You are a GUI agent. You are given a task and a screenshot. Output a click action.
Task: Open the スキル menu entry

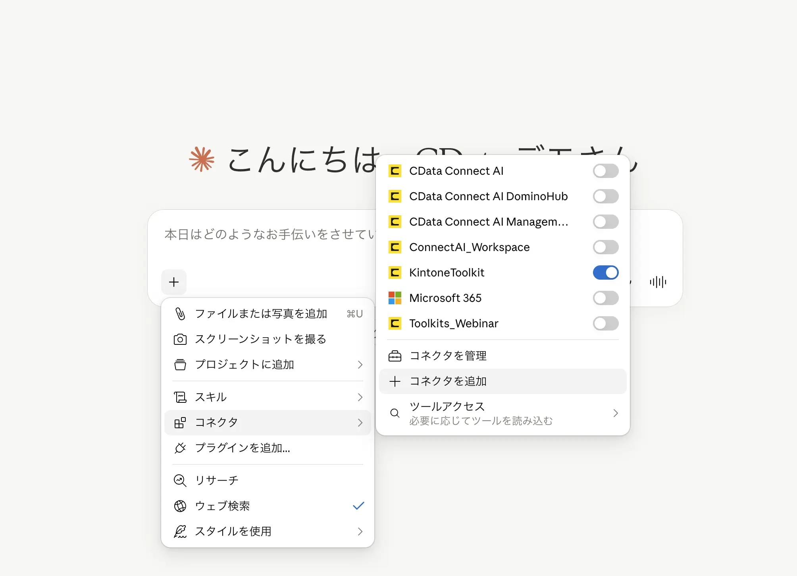[x=268, y=397]
